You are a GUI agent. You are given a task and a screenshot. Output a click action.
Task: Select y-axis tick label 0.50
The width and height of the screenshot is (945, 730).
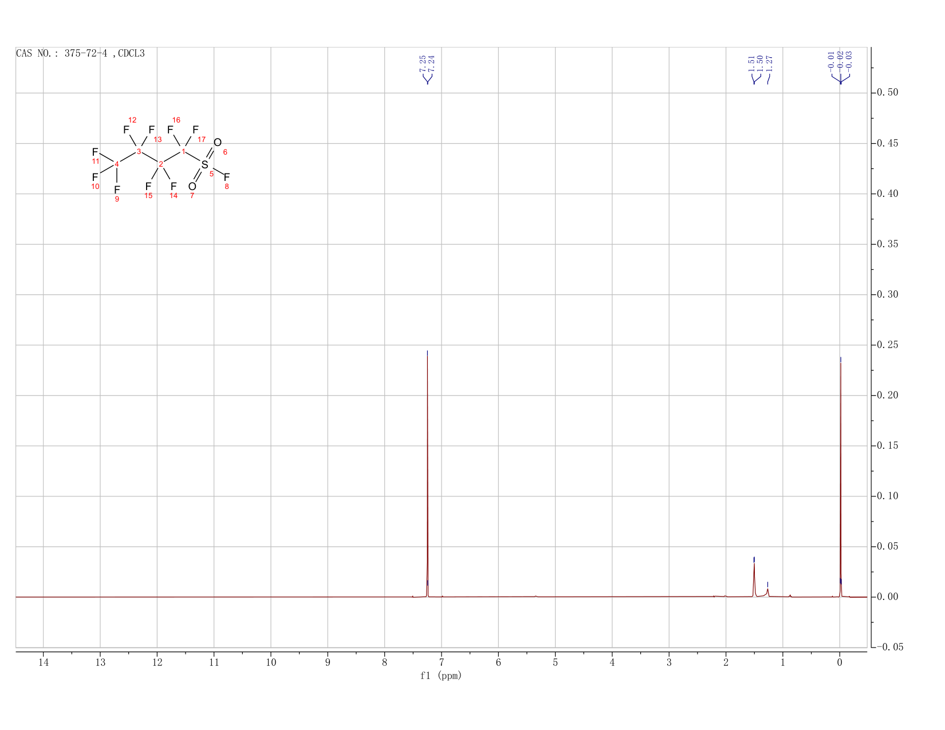coord(889,93)
